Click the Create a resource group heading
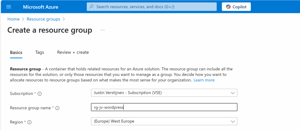 coord(50,30)
